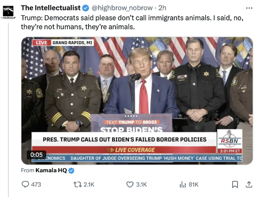Bookmark this tweet
The image size is (258, 197).
click(x=235, y=185)
